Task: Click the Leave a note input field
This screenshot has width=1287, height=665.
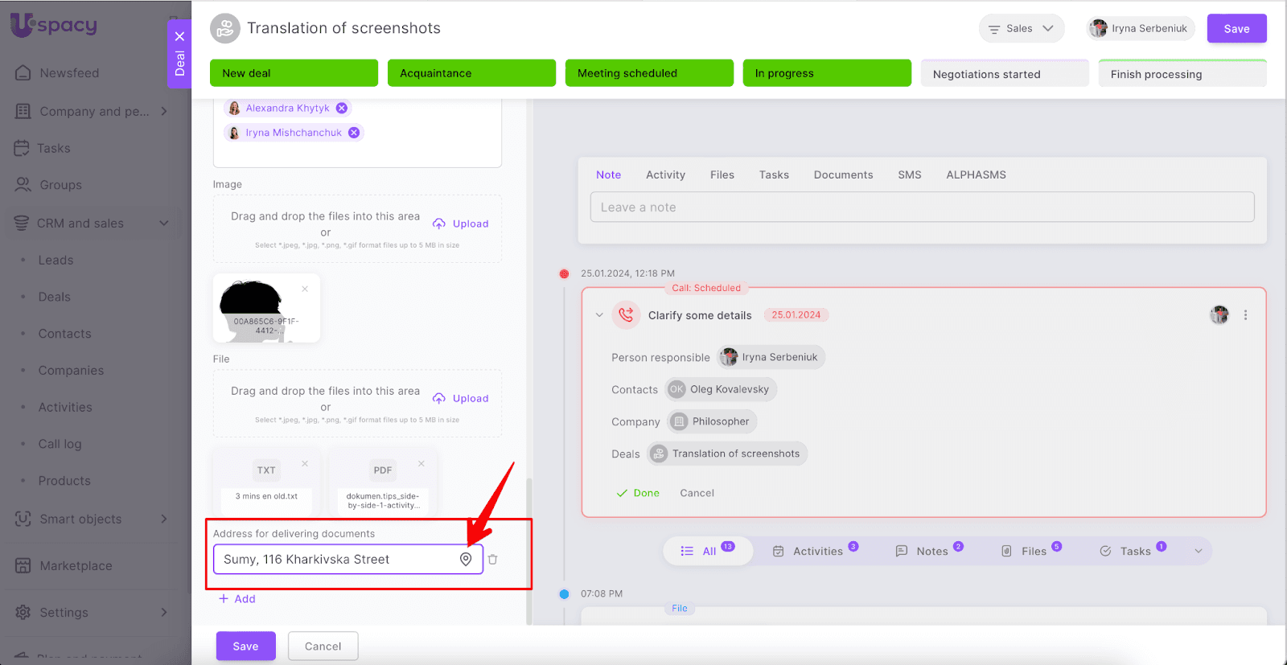Action: point(922,207)
